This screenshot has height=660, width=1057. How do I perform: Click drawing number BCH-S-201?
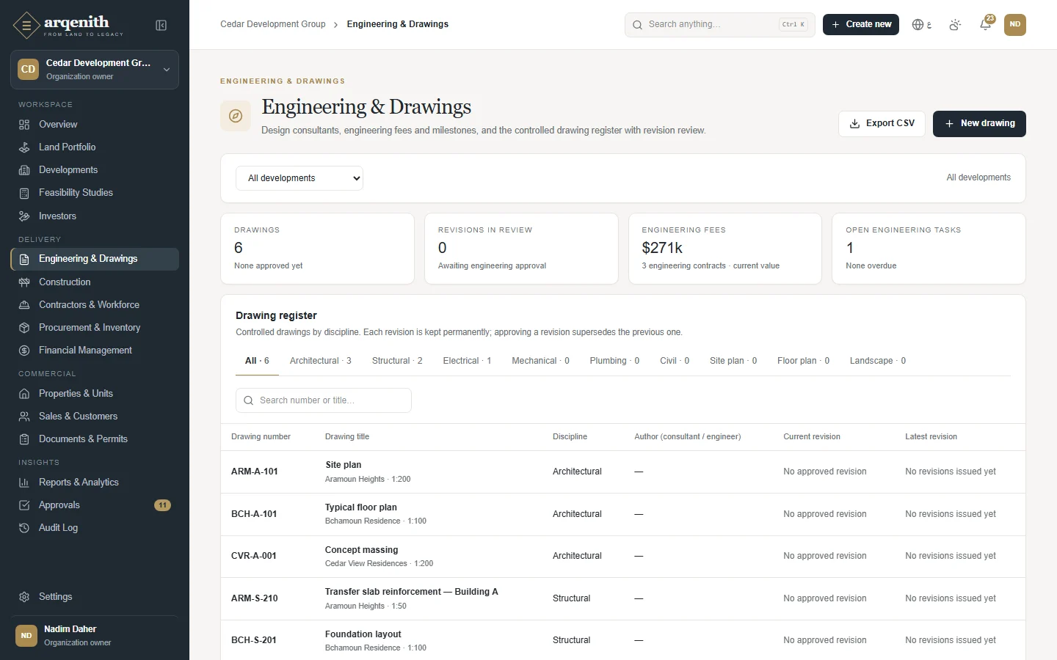254,640
